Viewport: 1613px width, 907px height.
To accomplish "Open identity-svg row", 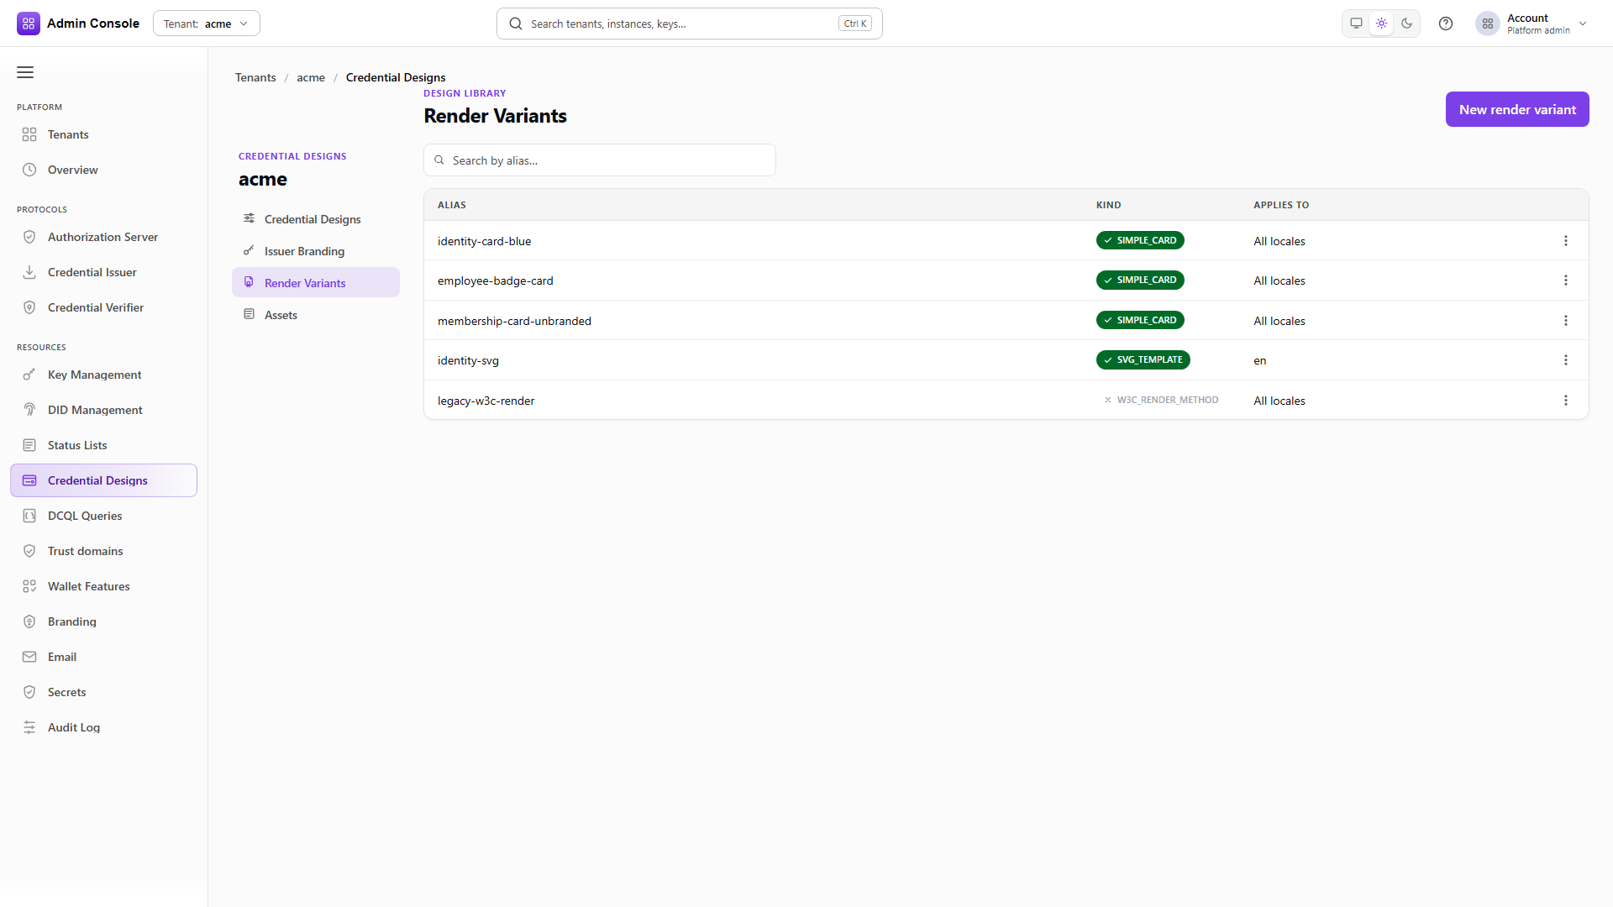I will point(1006,360).
